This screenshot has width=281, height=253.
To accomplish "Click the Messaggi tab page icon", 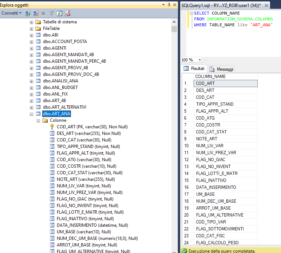I will coord(212,69).
